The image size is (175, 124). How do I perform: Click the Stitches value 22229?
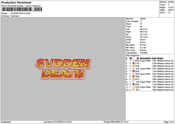pos(171,2)
